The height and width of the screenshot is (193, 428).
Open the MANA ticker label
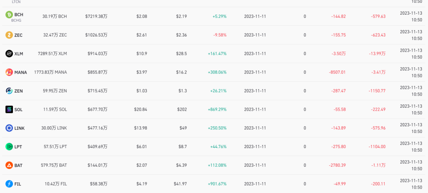[21, 72]
